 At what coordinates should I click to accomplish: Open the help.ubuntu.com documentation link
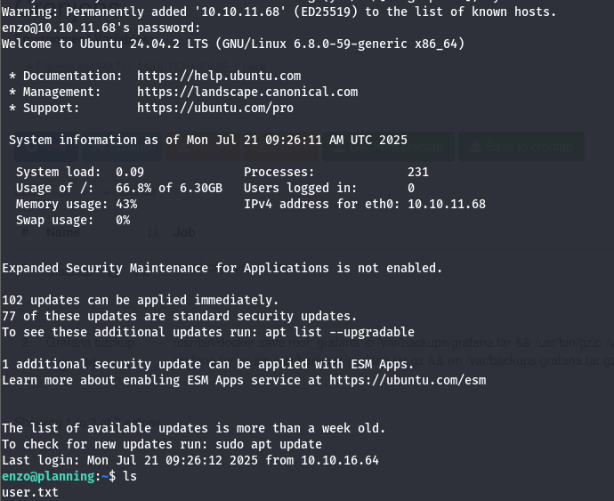pos(219,77)
